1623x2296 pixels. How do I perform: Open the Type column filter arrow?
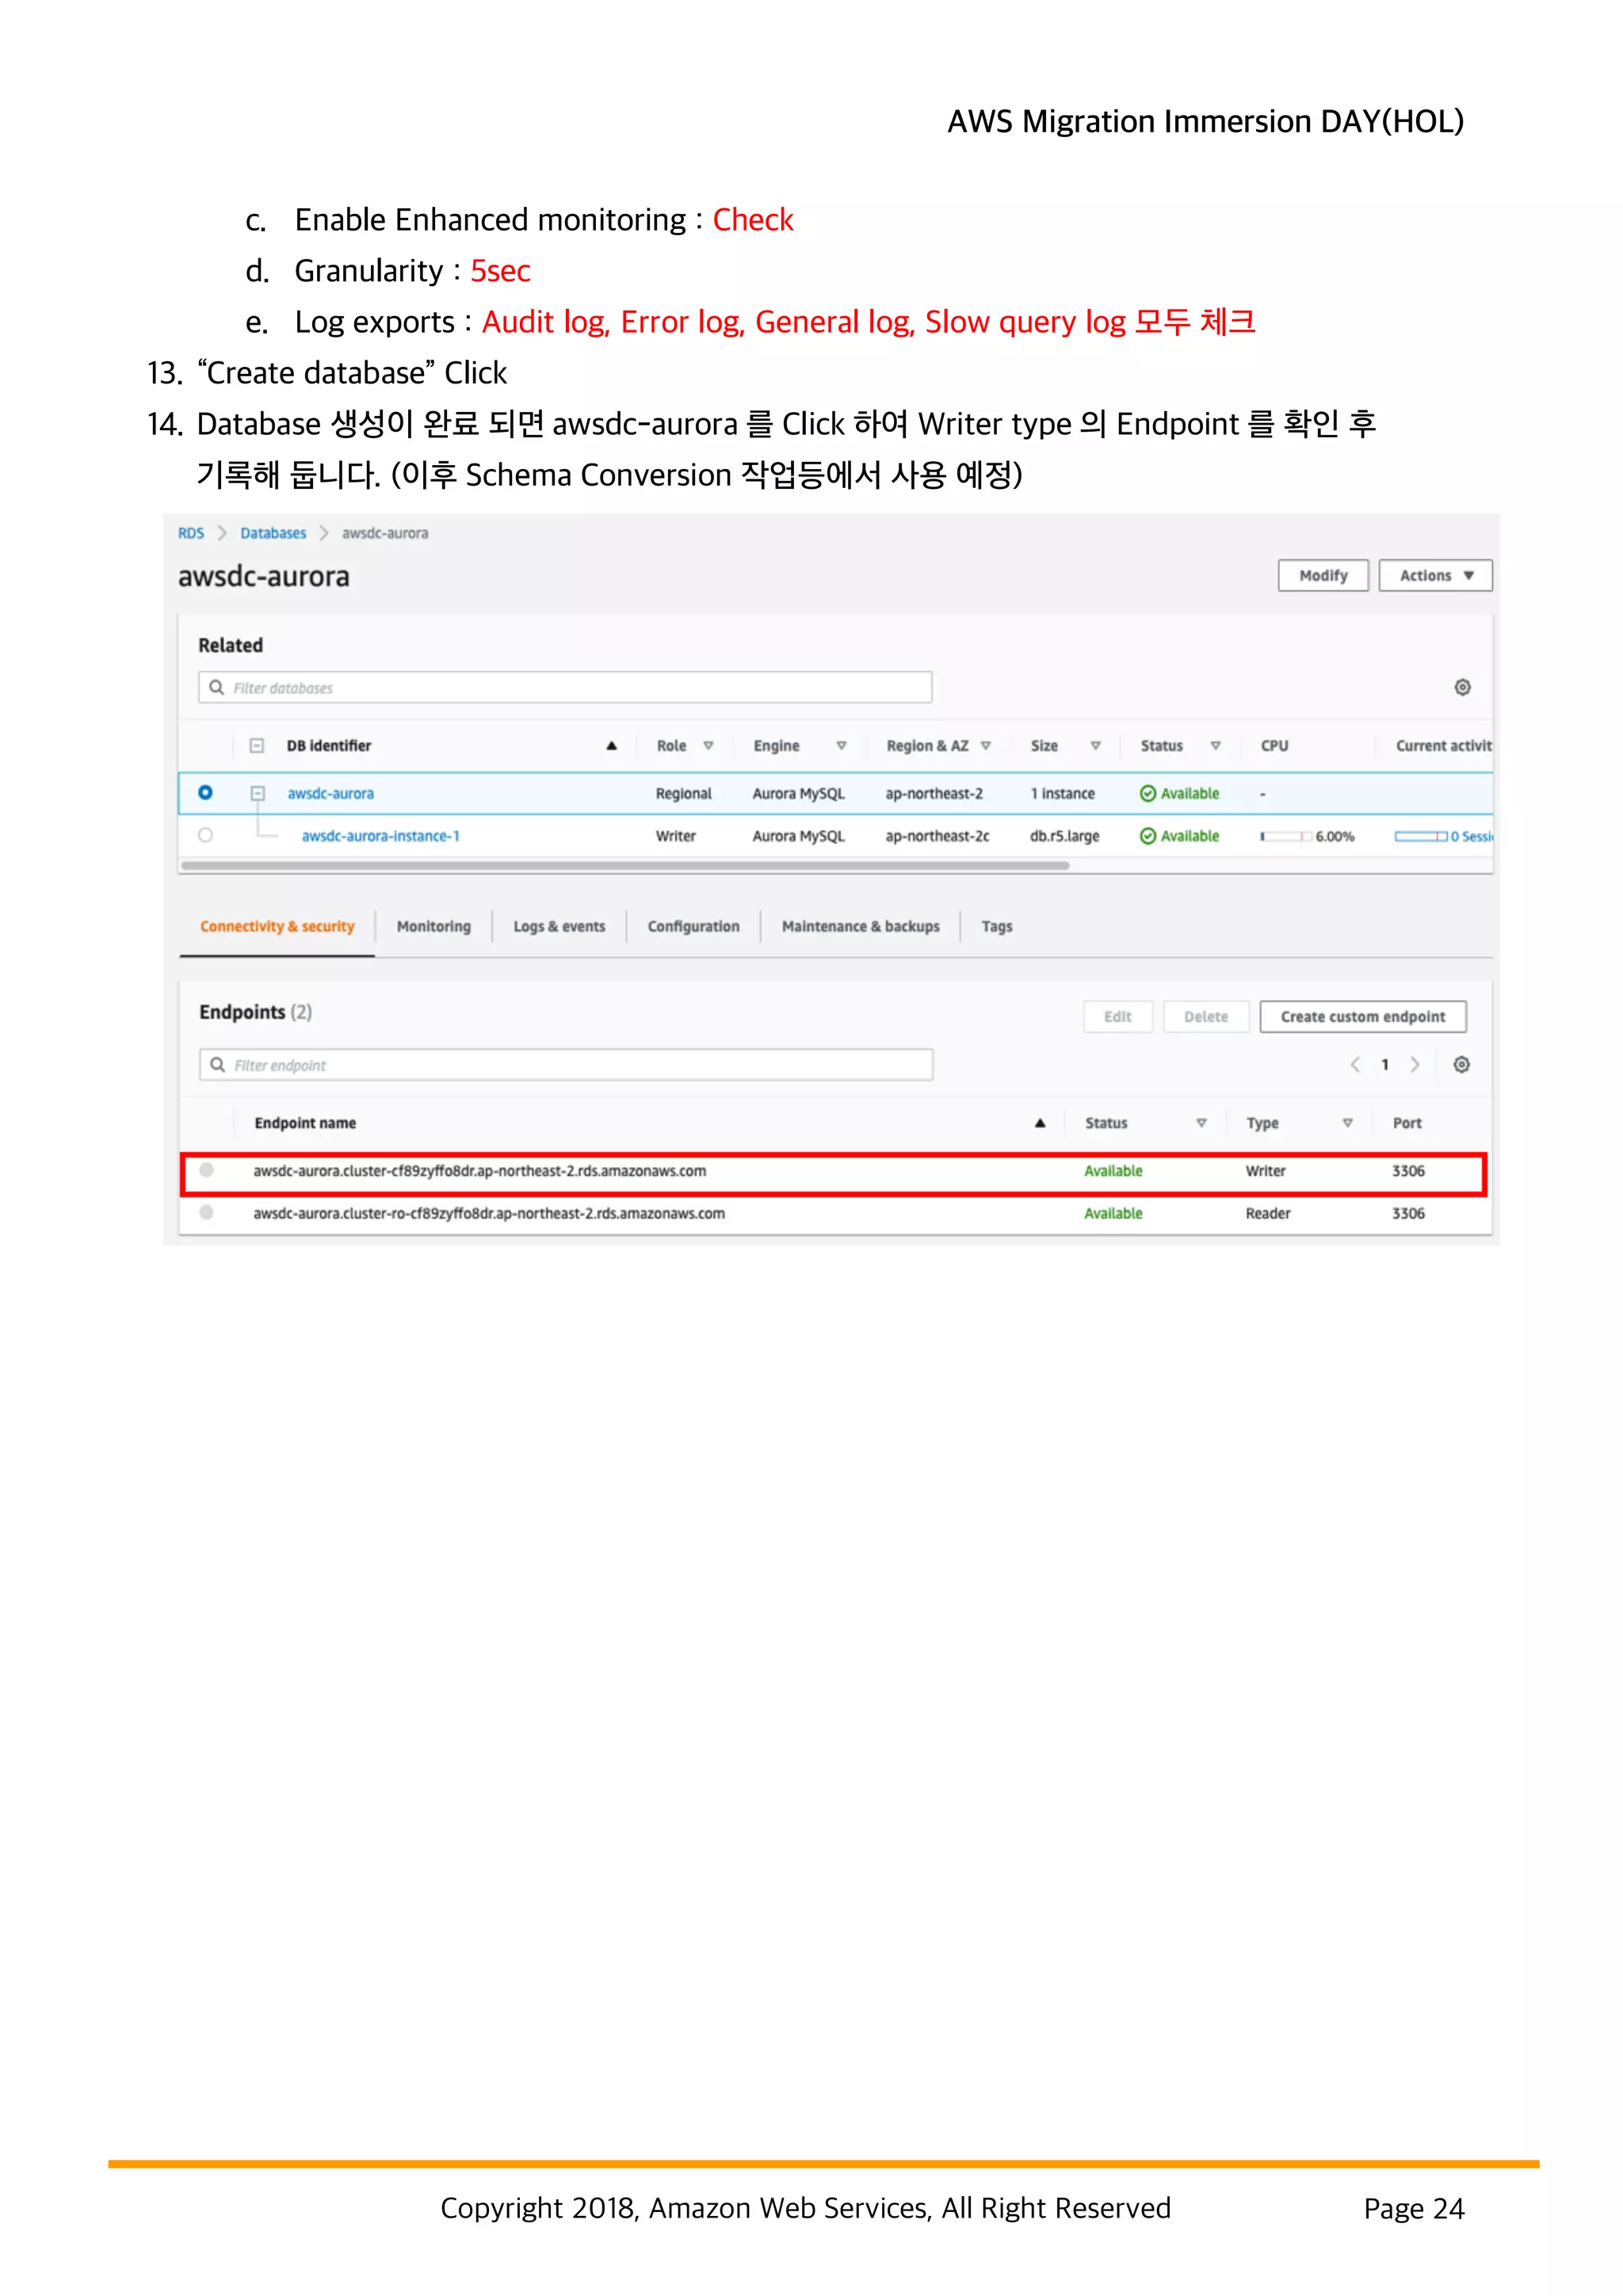tap(1347, 1123)
